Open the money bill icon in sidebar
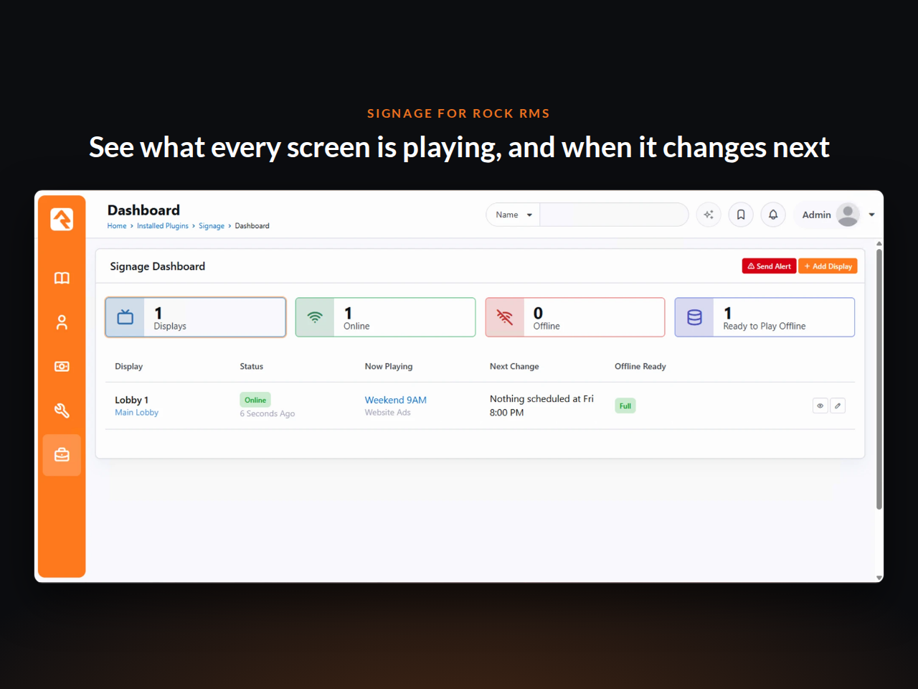Image resolution: width=918 pixels, height=689 pixels. [x=62, y=367]
